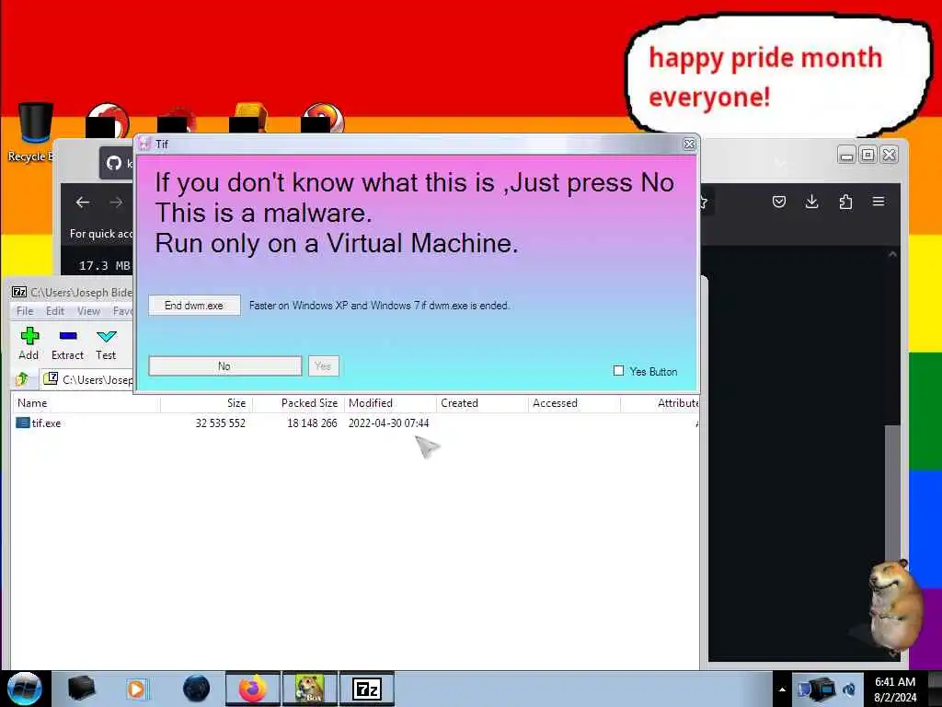Click the Extract icon in 7-Zip

[x=67, y=344]
